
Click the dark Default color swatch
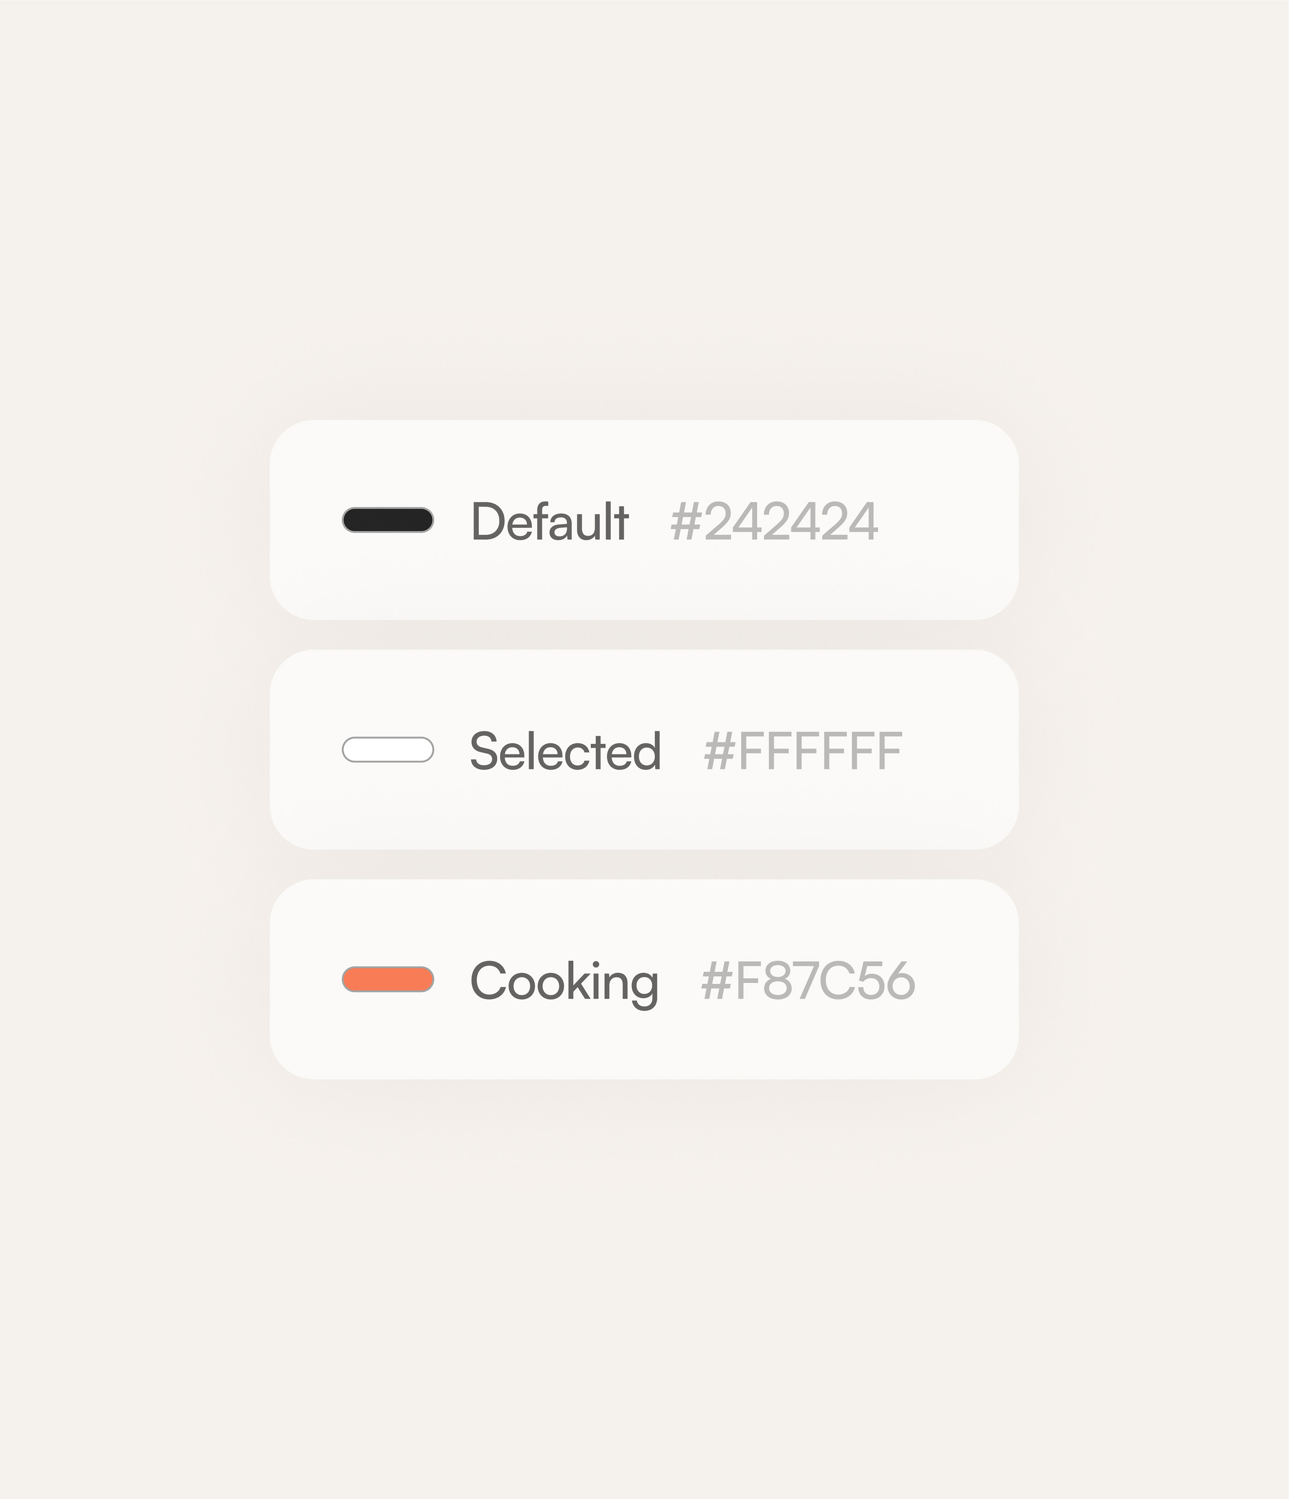click(388, 520)
